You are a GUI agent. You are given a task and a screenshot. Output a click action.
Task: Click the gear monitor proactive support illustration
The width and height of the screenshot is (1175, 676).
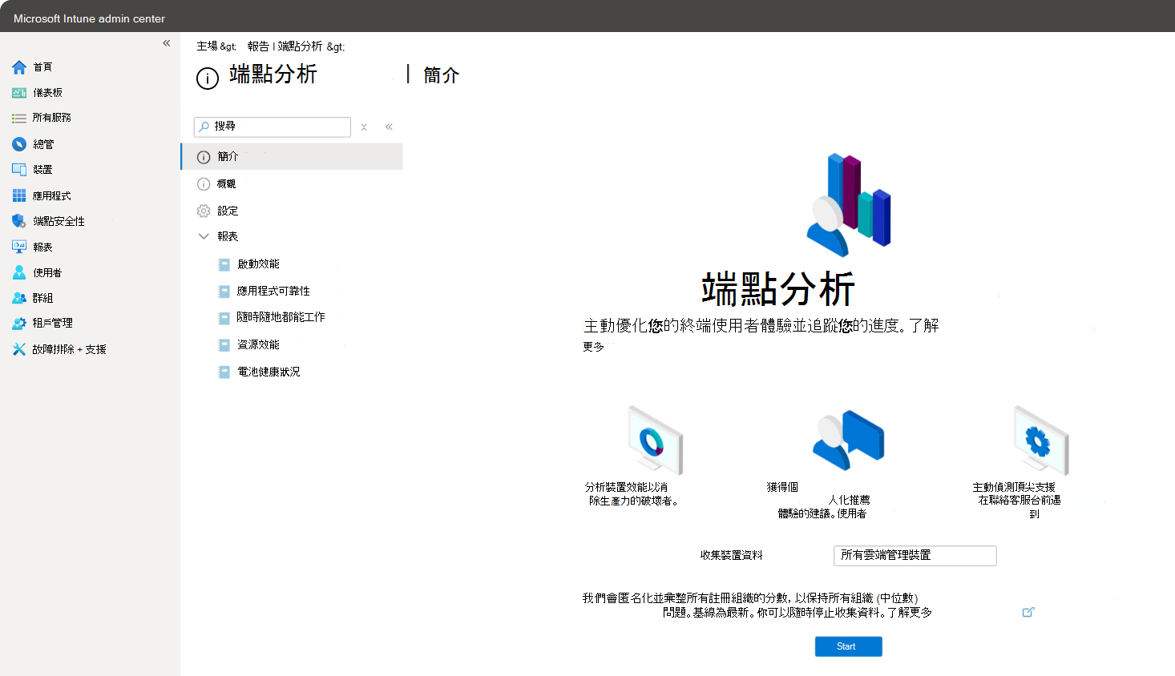1040,440
